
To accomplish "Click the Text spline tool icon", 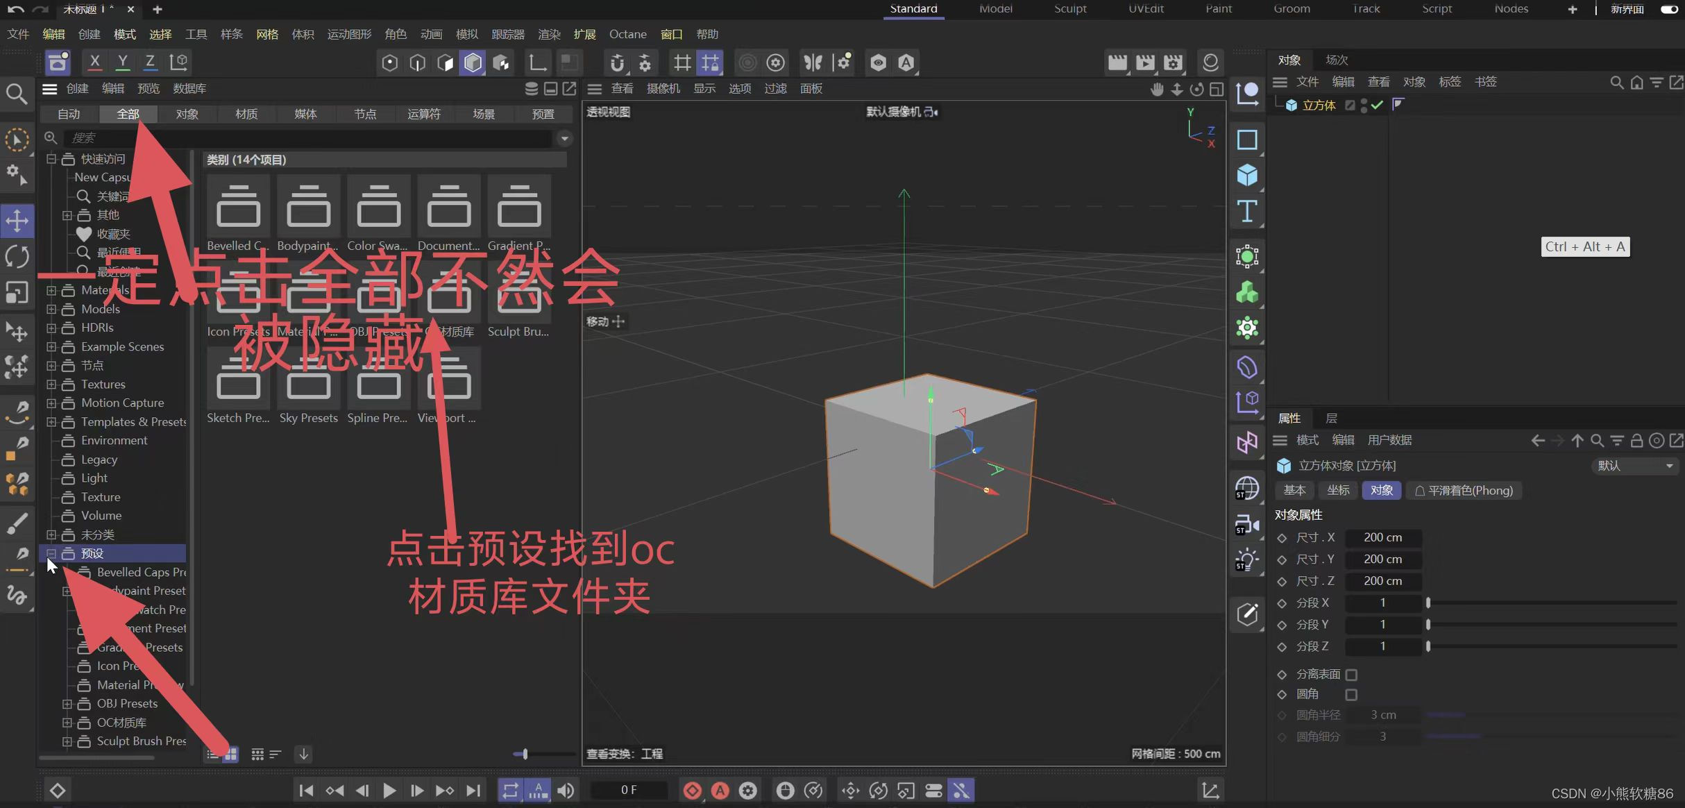I will (x=1247, y=211).
